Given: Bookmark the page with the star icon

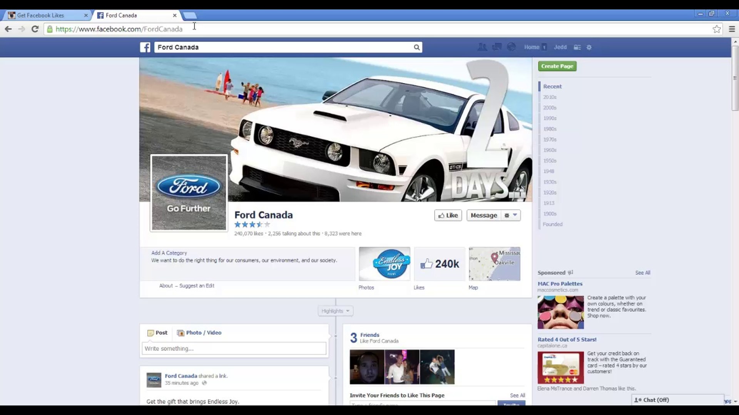Looking at the screenshot, I should 717,29.
